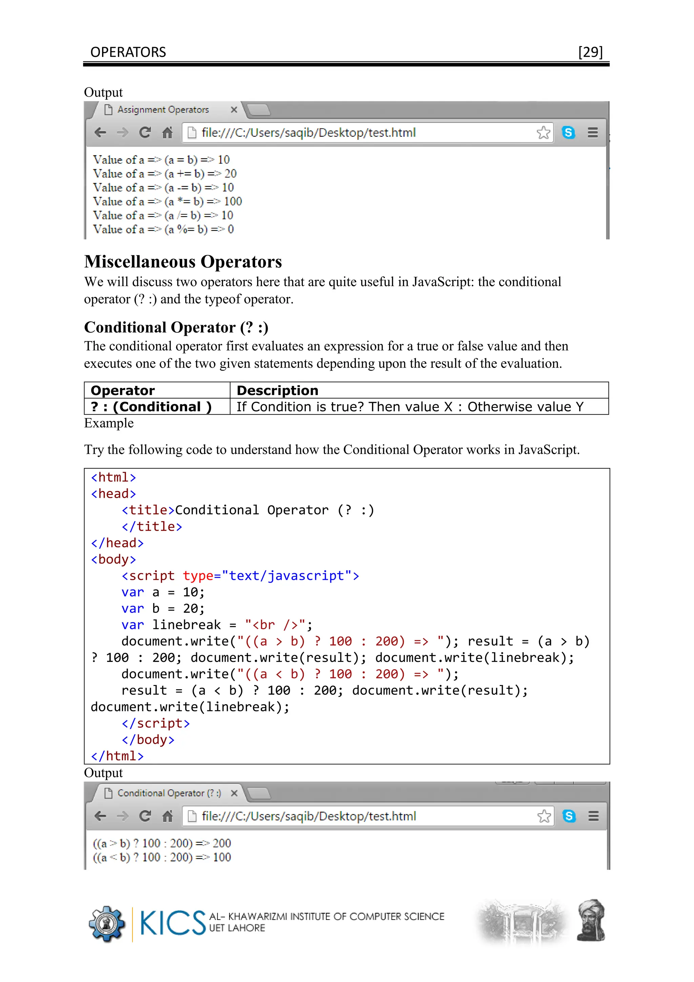
Task: Click back arrow in Assignment Operators browser
Action: coord(100,133)
